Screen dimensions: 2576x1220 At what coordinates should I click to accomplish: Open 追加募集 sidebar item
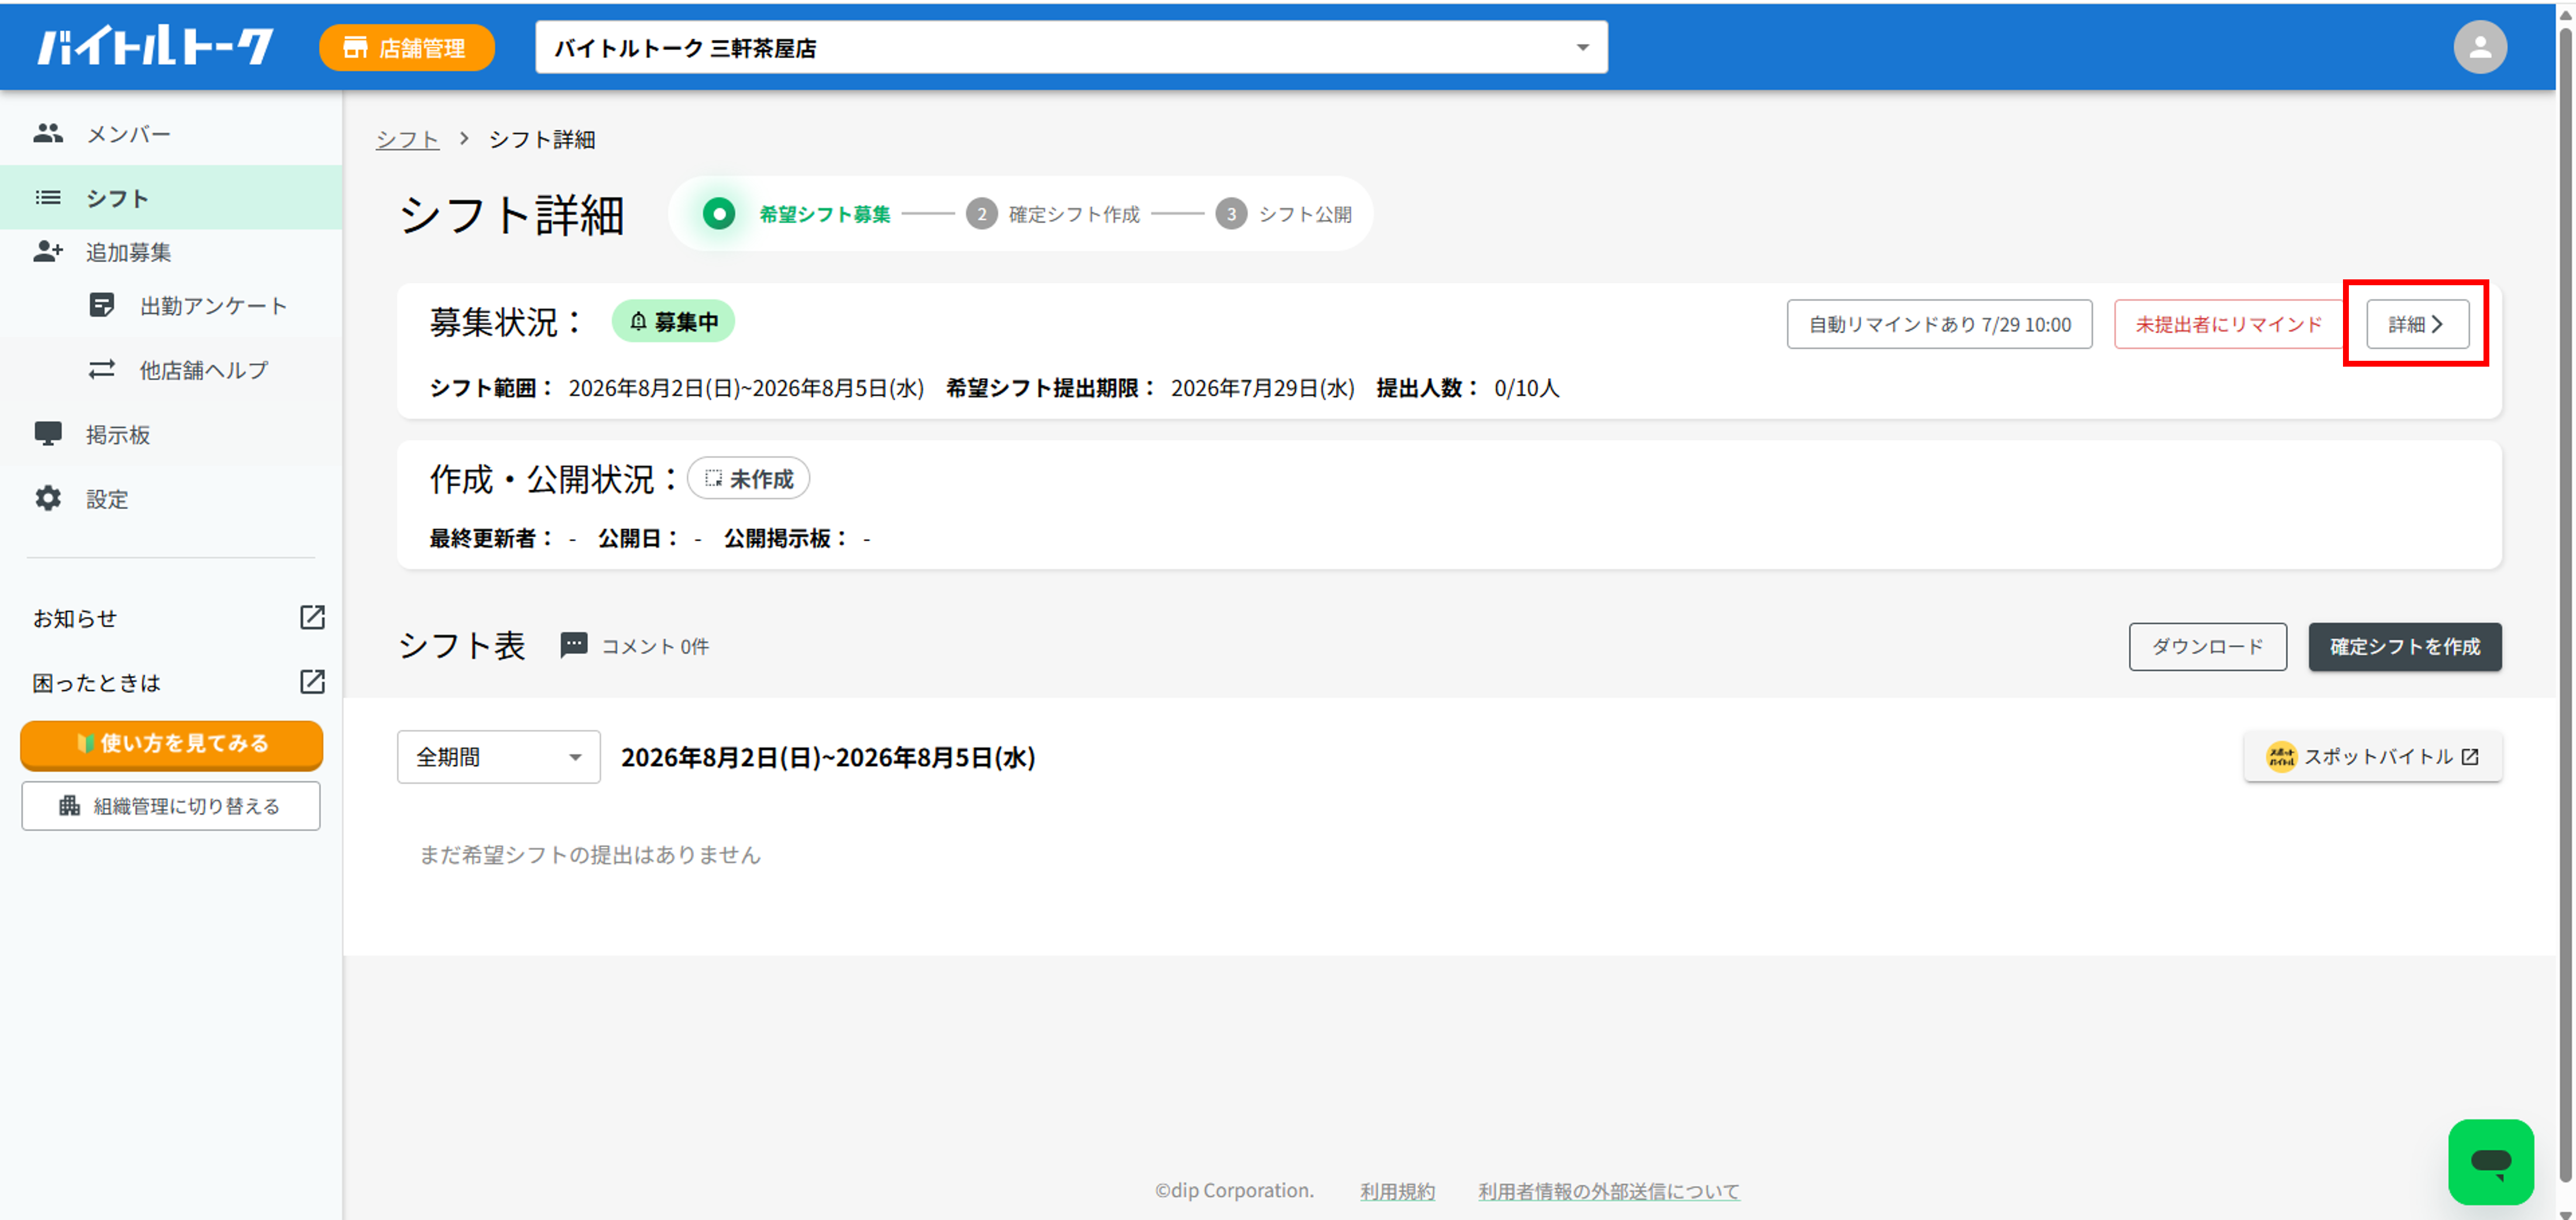coord(171,252)
